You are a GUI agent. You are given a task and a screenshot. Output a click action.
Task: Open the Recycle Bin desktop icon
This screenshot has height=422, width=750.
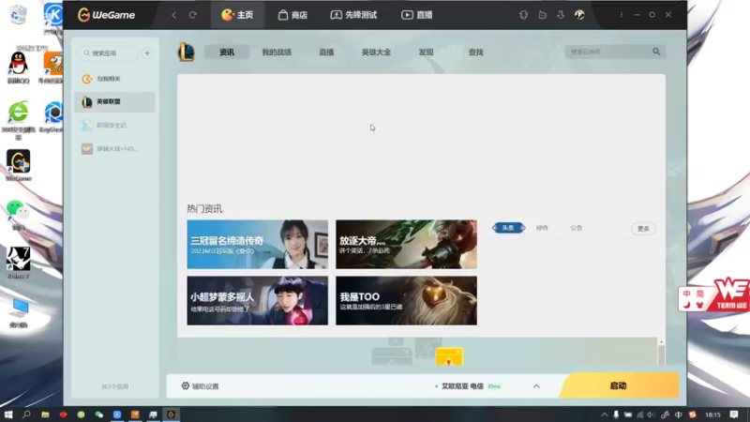[x=18, y=15]
